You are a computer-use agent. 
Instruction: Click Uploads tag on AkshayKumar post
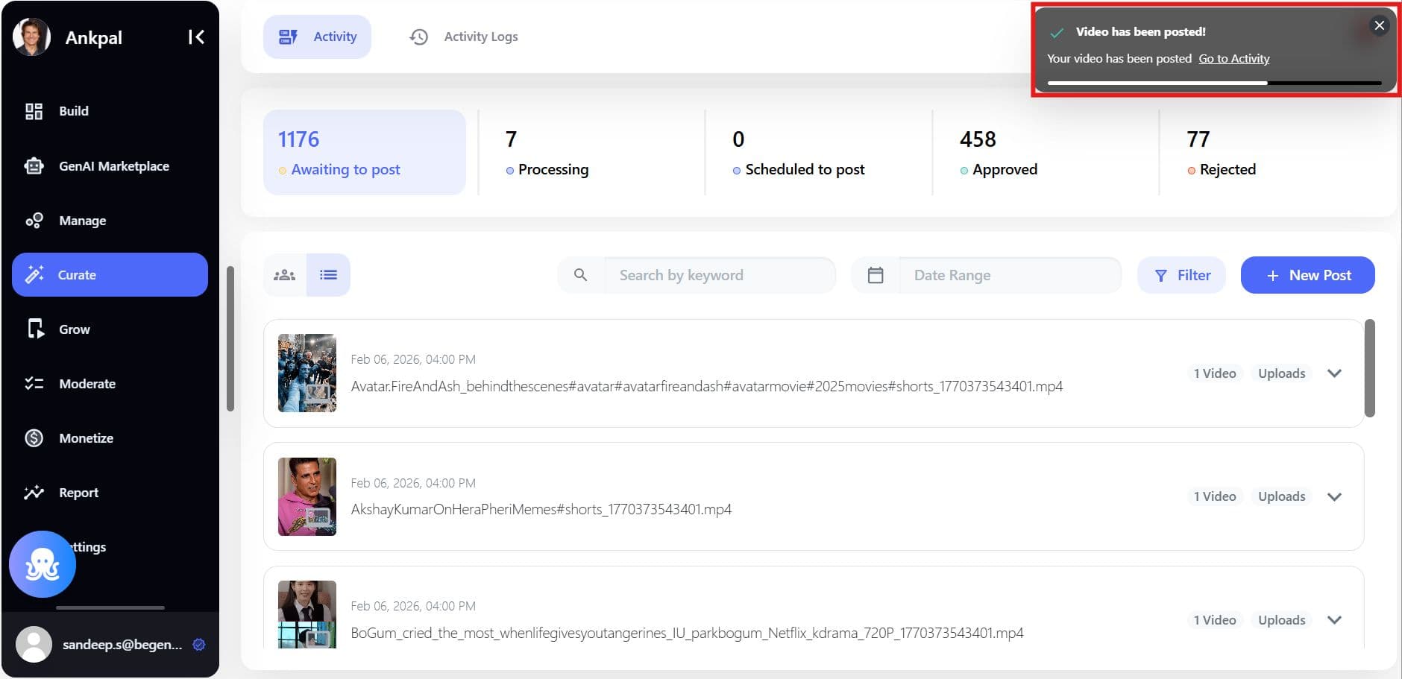pyautogui.click(x=1282, y=496)
